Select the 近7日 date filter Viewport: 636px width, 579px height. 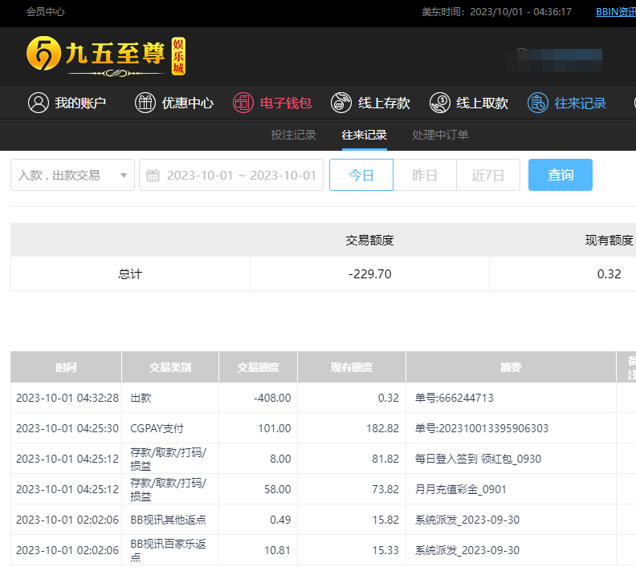click(x=488, y=175)
